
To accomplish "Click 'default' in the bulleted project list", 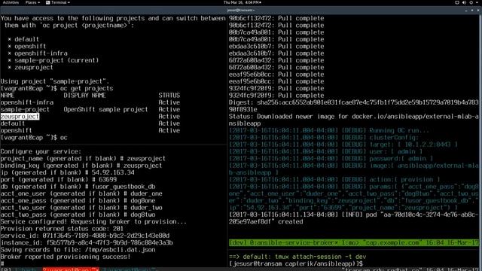I will (x=27, y=39).
